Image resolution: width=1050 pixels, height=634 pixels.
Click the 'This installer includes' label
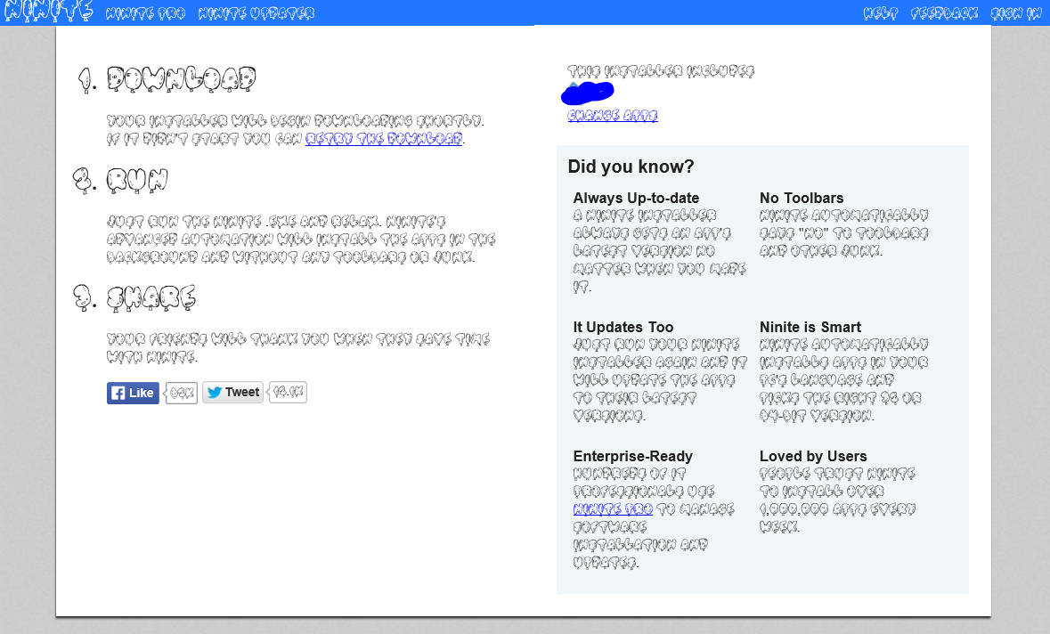tap(661, 71)
